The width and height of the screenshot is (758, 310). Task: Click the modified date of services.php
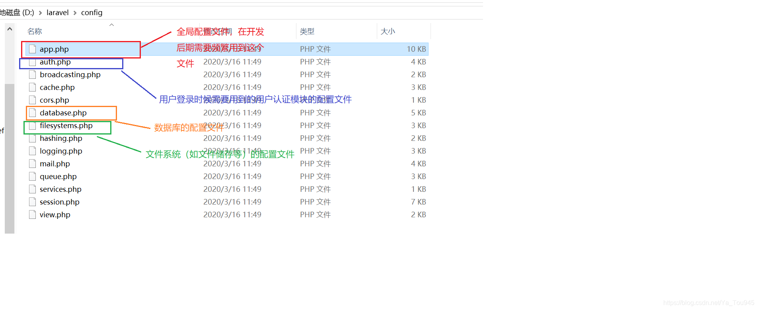[232, 189]
